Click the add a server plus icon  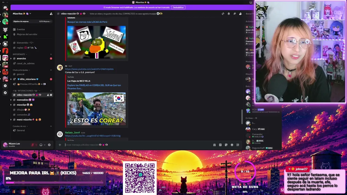click(x=5, y=86)
